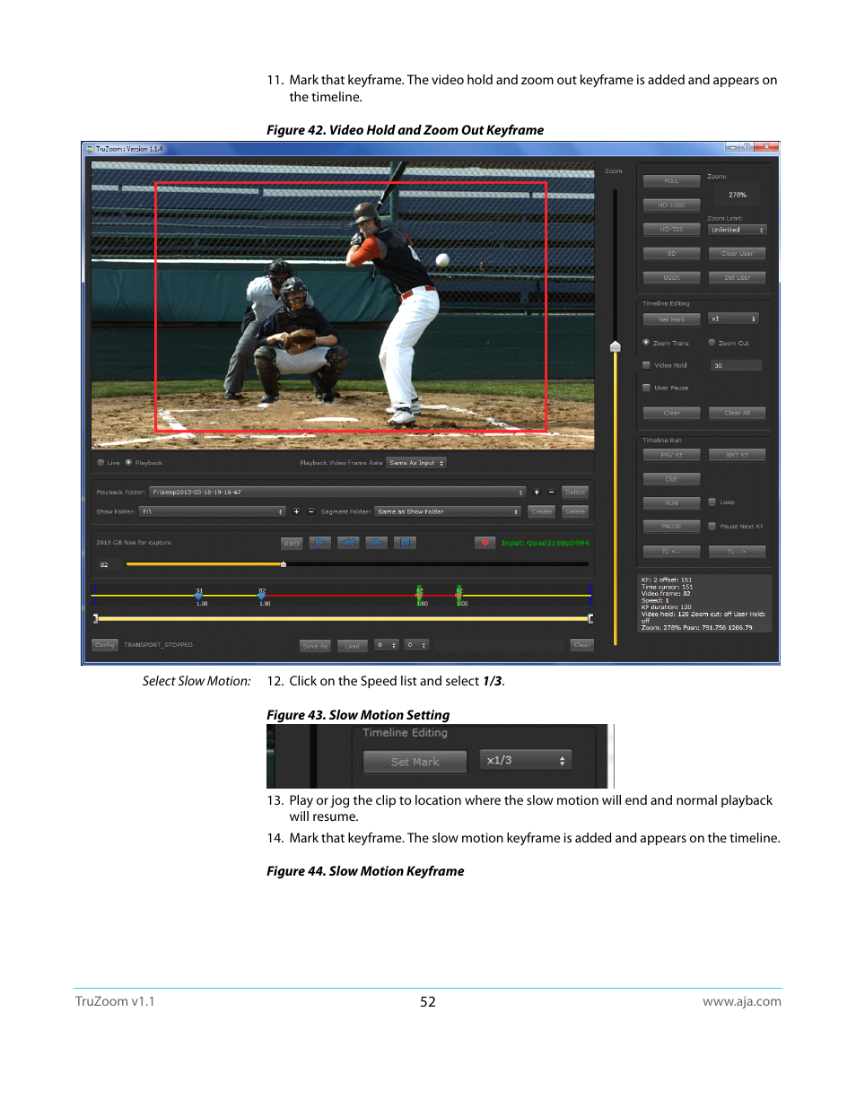The image size is (856, 1108).
Task: Expand the Playback Video Frame Rate dropdown
Action: (x=416, y=463)
